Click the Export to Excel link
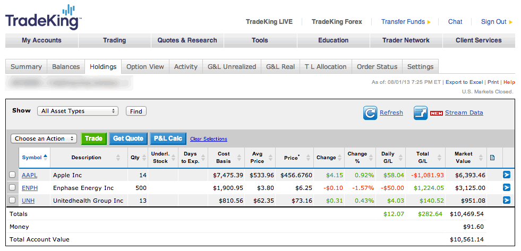 (464, 82)
